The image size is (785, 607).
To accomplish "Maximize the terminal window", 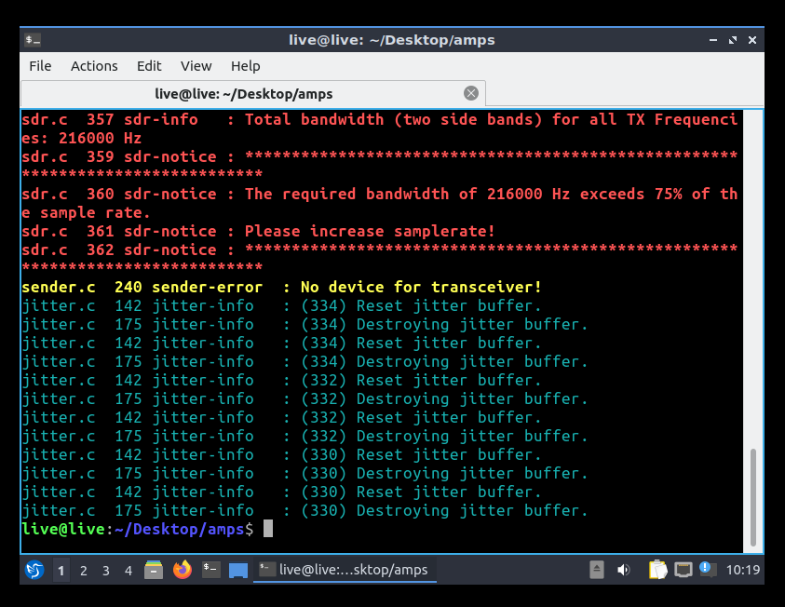I will (x=733, y=40).
